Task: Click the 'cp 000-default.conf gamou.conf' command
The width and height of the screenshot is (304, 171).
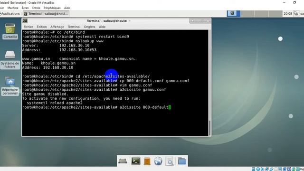Action: tap(105, 81)
